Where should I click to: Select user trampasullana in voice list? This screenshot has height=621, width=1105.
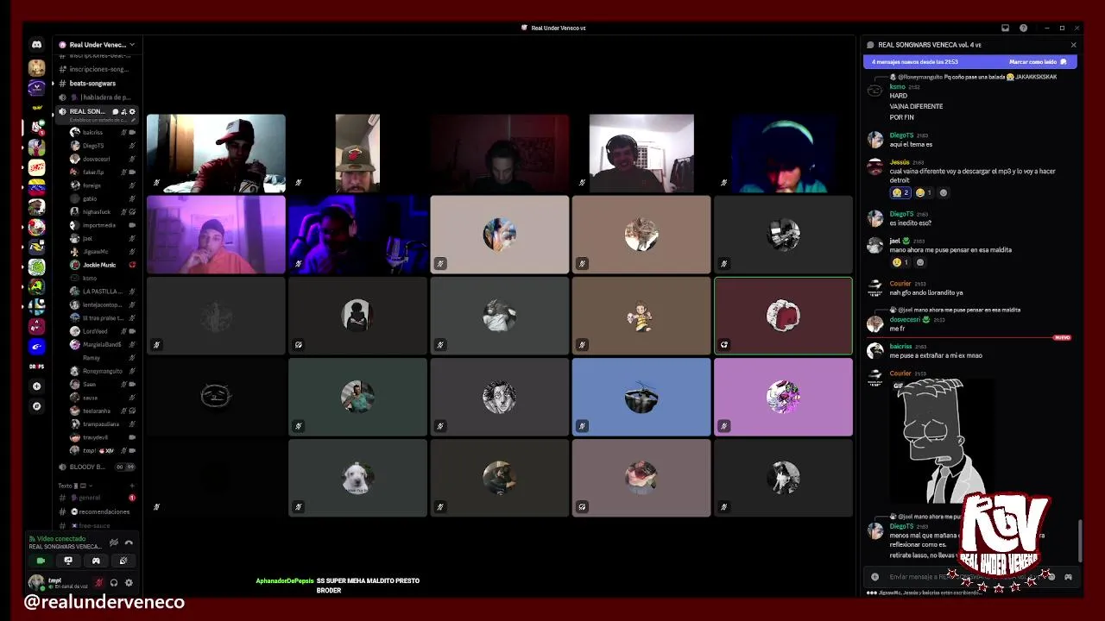coord(102,423)
